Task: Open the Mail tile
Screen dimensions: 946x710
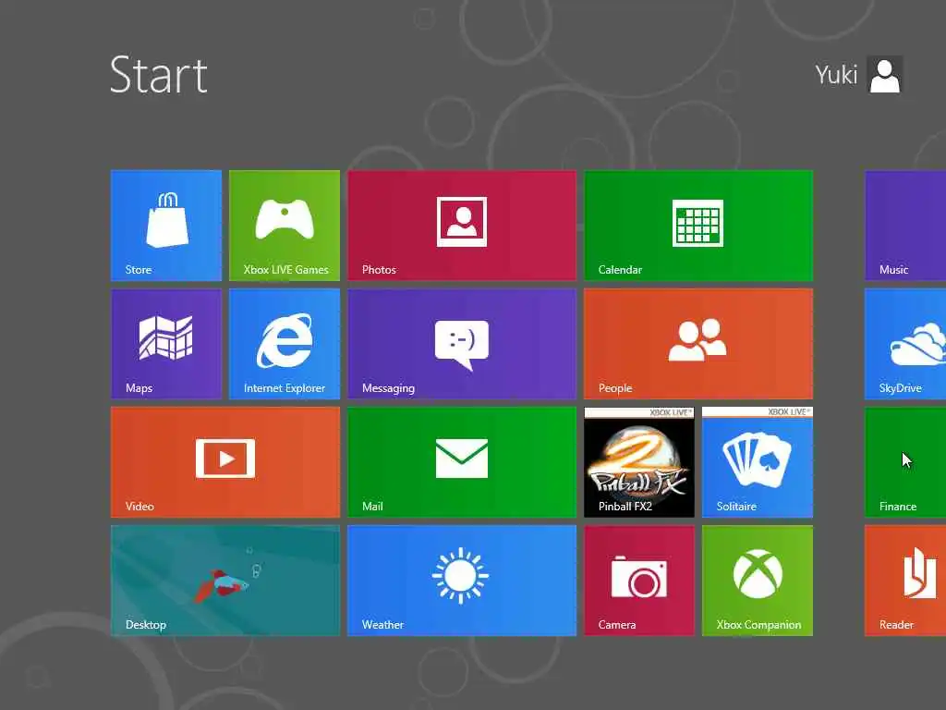Action: pyautogui.click(x=462, y=462)
